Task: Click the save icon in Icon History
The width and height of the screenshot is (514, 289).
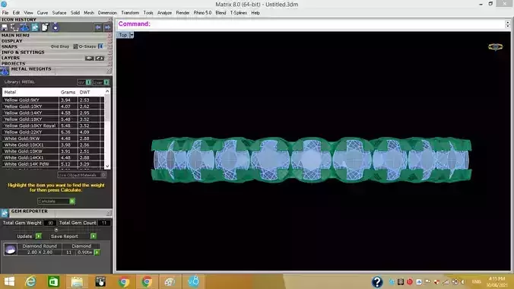Action: (5, 27)
